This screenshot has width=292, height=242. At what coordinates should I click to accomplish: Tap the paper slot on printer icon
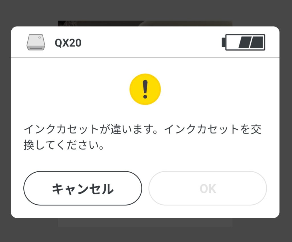(36, 48)
